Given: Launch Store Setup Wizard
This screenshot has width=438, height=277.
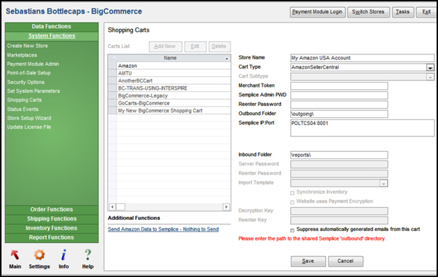Looking at the screenshot, I should 29,118.
